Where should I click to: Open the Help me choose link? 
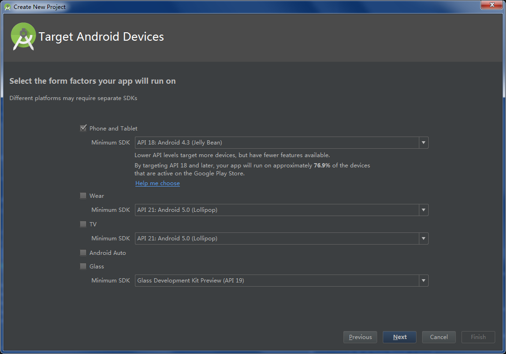[x=157, y=183]
